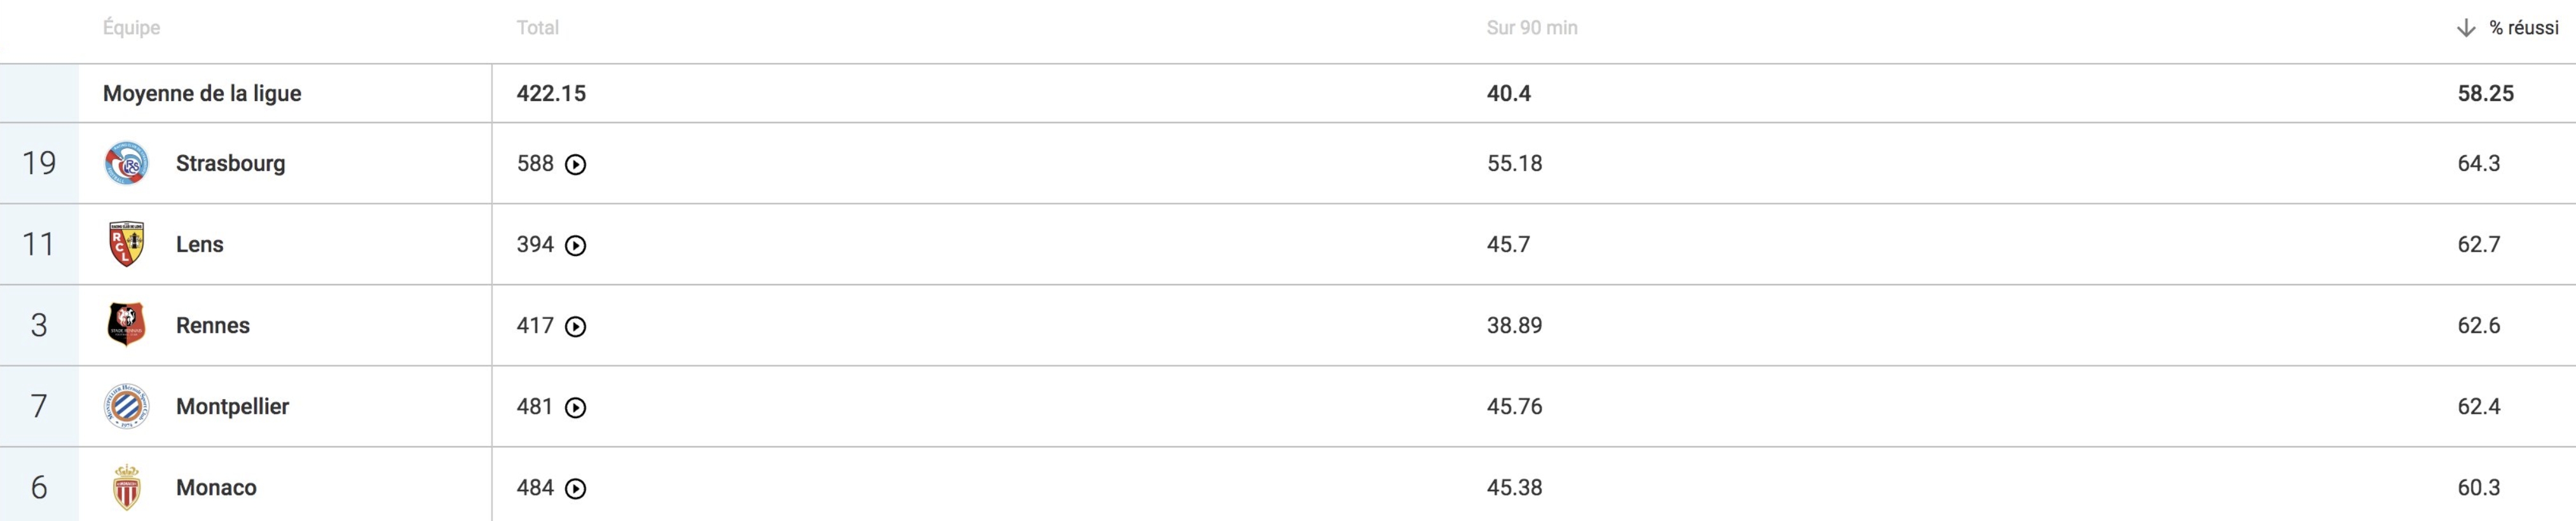Play video clips for Rennes's 417 total
The height and width of the screenshot is (521, 2576).
click(x=576, y=327)
